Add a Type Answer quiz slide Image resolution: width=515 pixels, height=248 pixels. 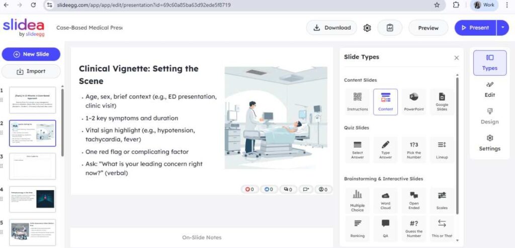point(385,150)
